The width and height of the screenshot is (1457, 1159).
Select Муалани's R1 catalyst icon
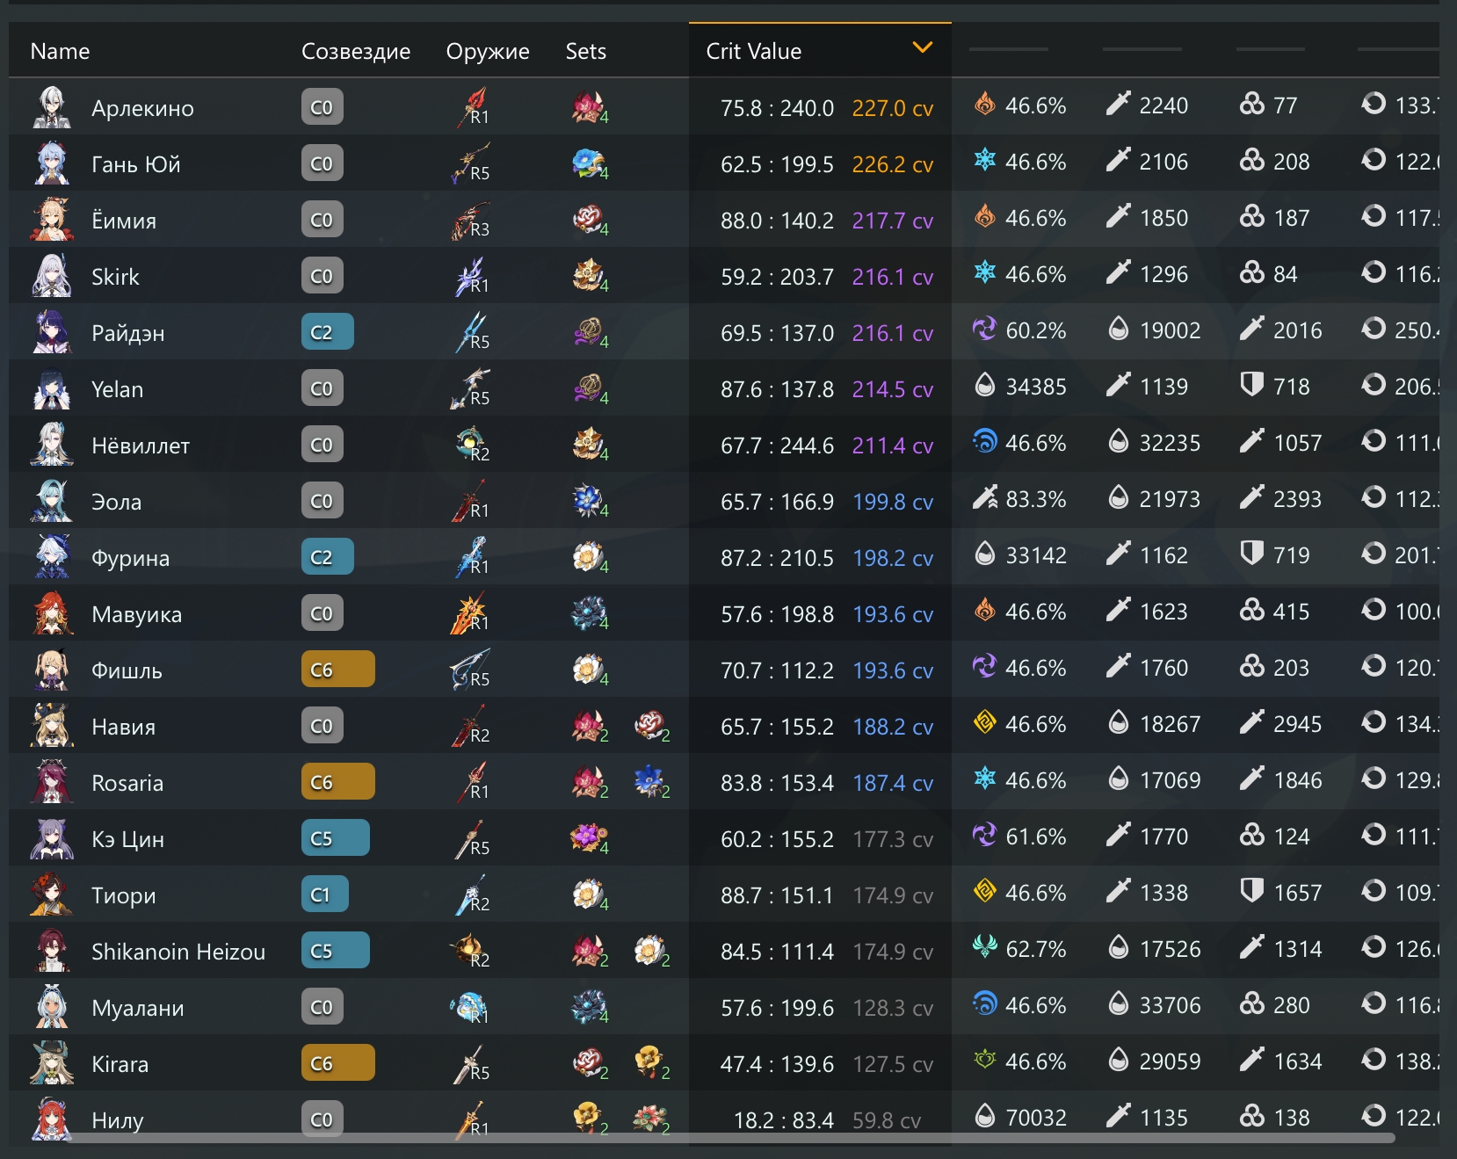470,1007
